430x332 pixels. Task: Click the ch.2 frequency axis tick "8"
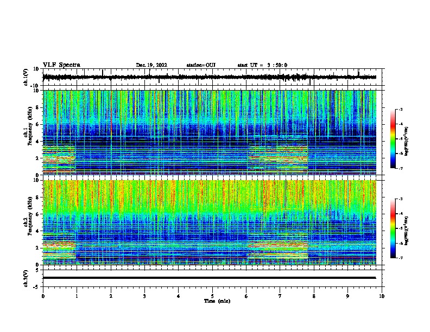pyautogui.click(x=37, y=197)
